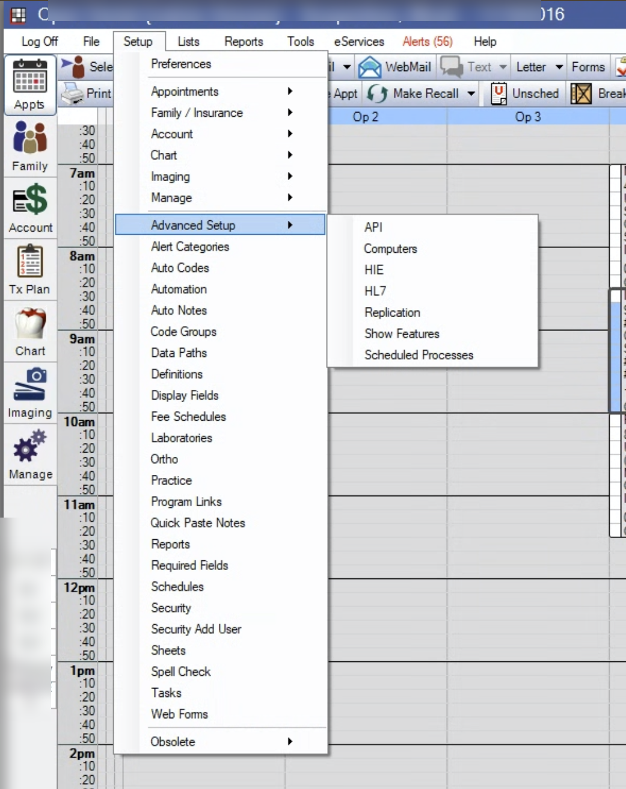The width and height of the screenshot is (626, 789).
Task: Click the Text message bubble icon
Action: click(451, 67)
